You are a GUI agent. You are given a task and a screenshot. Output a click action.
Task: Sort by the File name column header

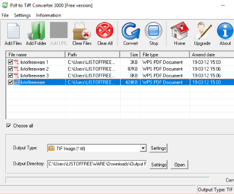coord(35,55)
